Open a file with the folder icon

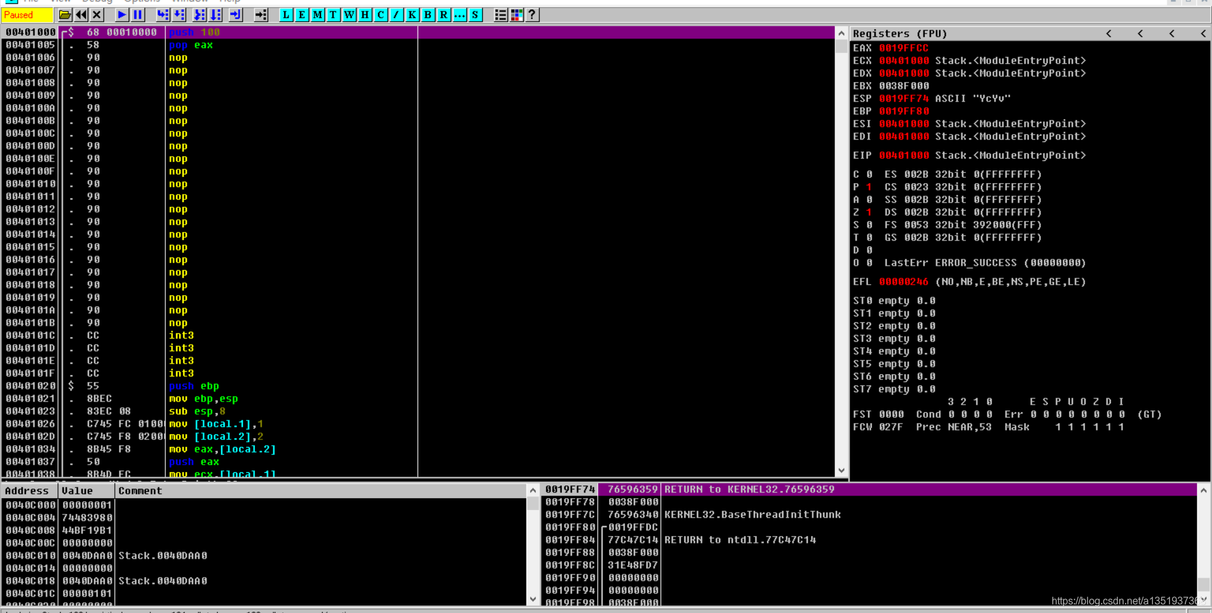(x=65, y=15)
